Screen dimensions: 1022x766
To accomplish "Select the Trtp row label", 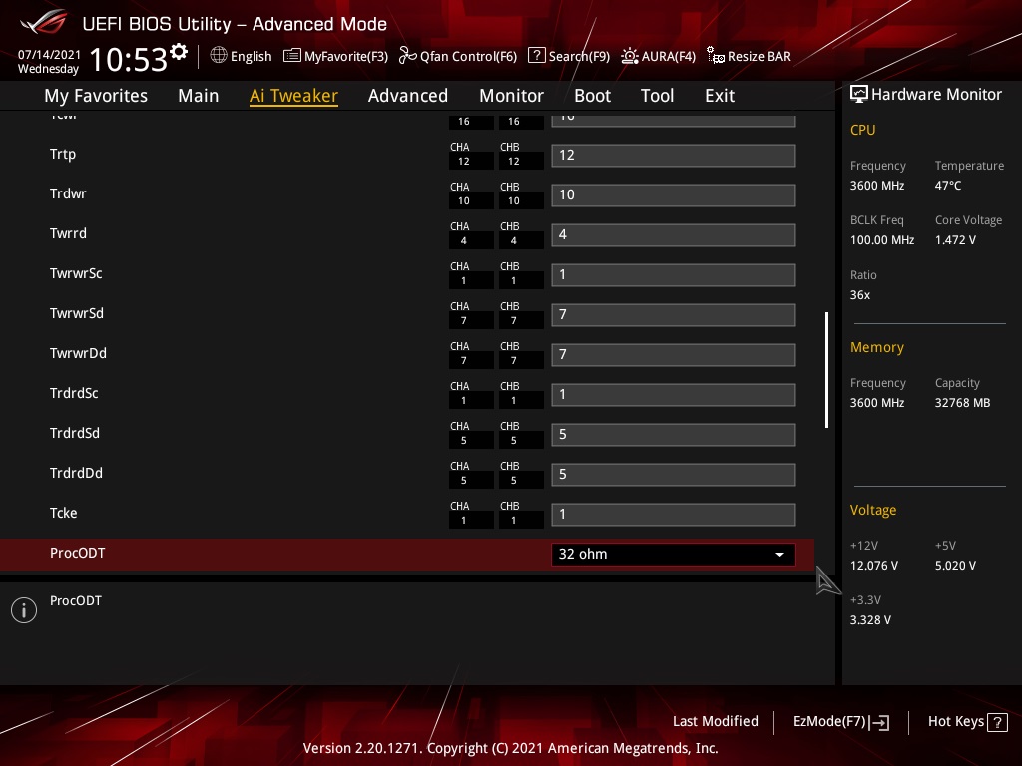I will point(63,155).
